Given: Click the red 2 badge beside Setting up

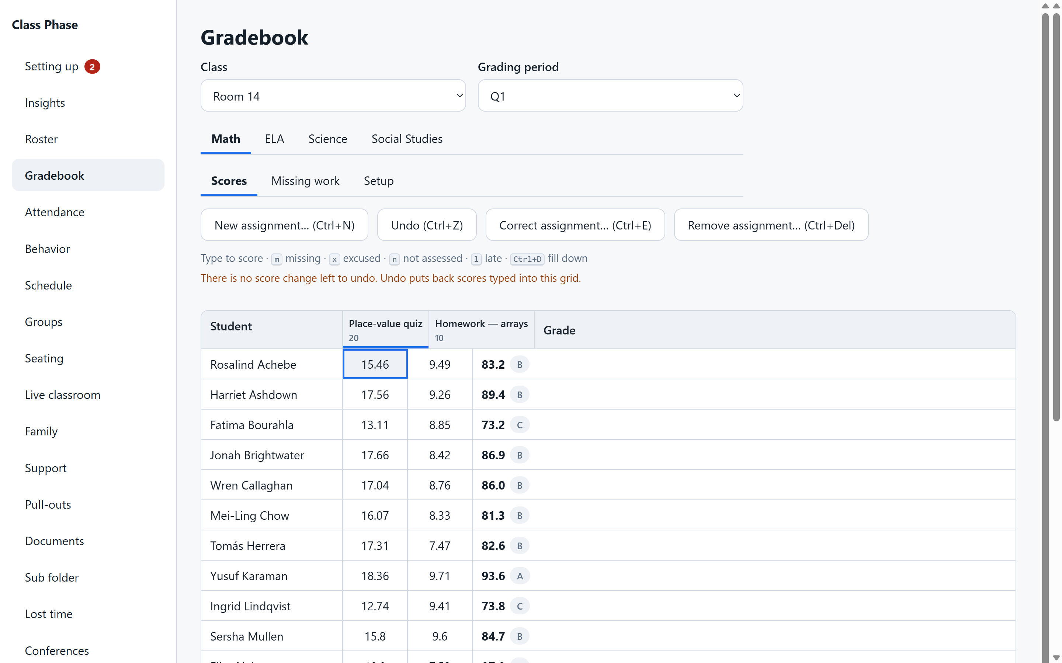Looking at the screenshot, I should (x=92, y=67).
